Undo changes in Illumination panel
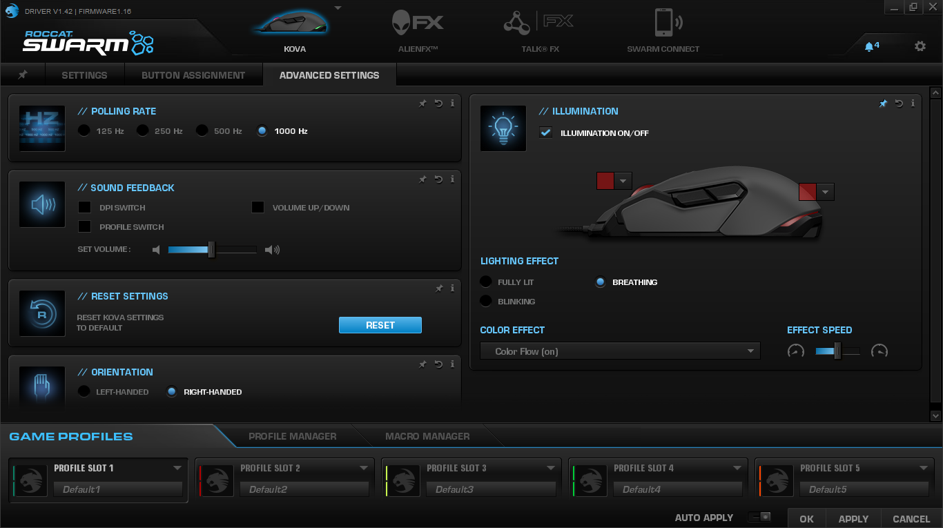 click(x=899, y=104)
